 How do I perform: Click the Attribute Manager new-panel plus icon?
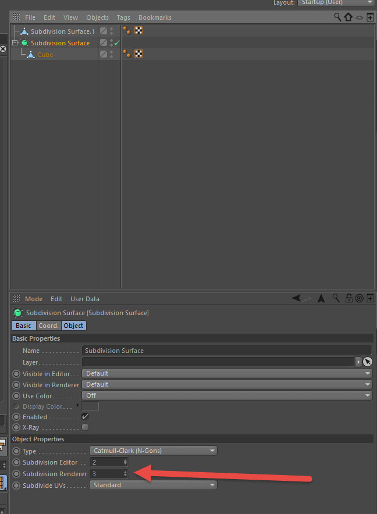(370, 298)
